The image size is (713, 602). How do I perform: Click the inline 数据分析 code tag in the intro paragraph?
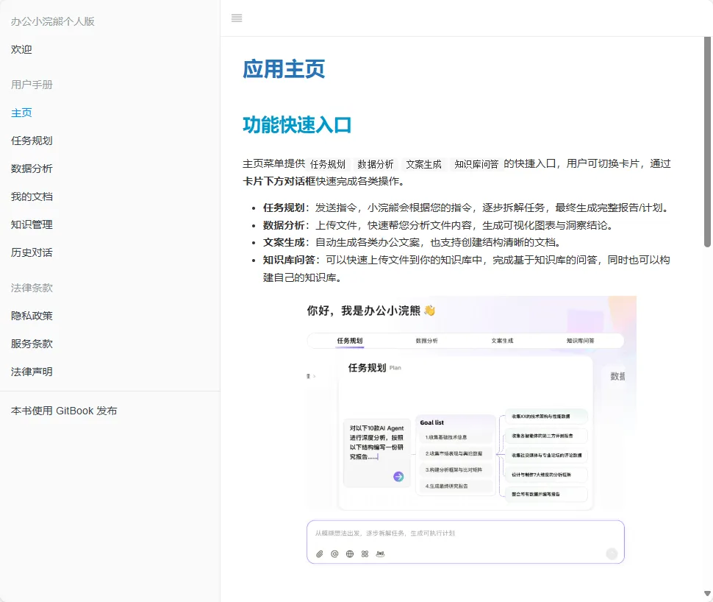[x=375, y=164]
